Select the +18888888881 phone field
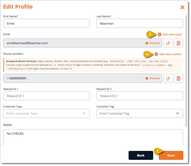 point(83,78)
